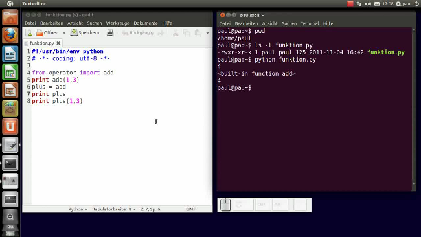
Task: Click the Ubuntu dash home button
Action: click(10, 3)
